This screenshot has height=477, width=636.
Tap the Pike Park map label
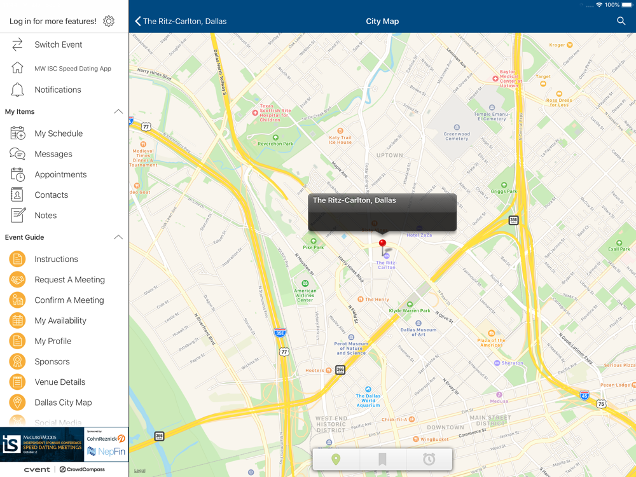click(313, 247)
